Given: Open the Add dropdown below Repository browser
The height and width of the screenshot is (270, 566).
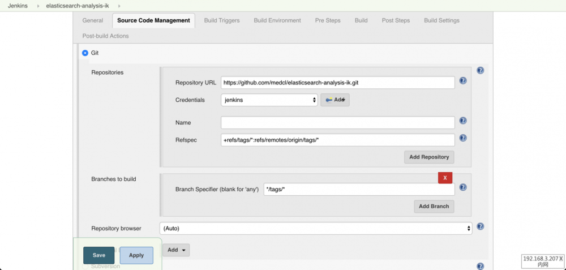Looking at the screenshot, I should coord(176,250).
